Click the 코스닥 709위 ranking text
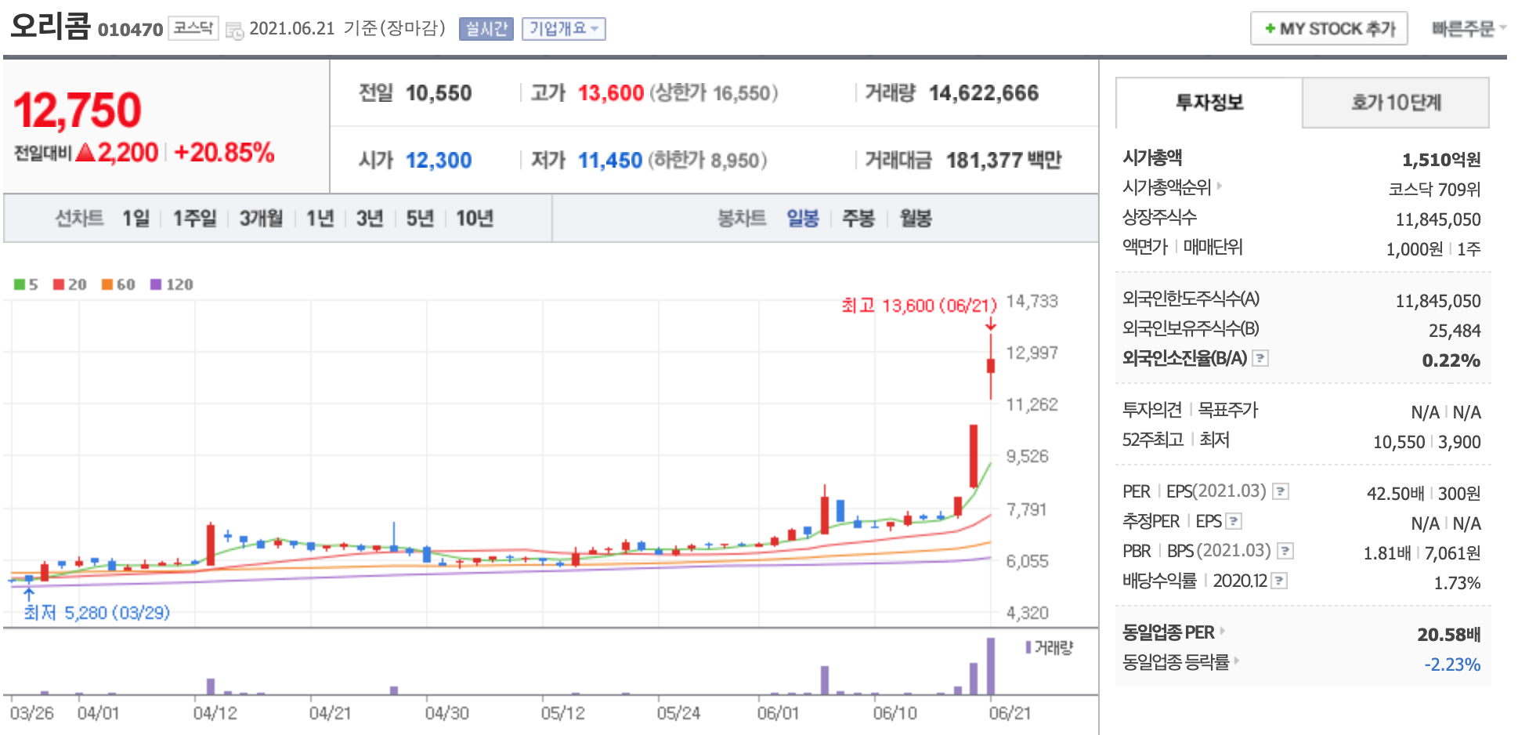This screenshot has height=735, width=1518. [1434, 190]
